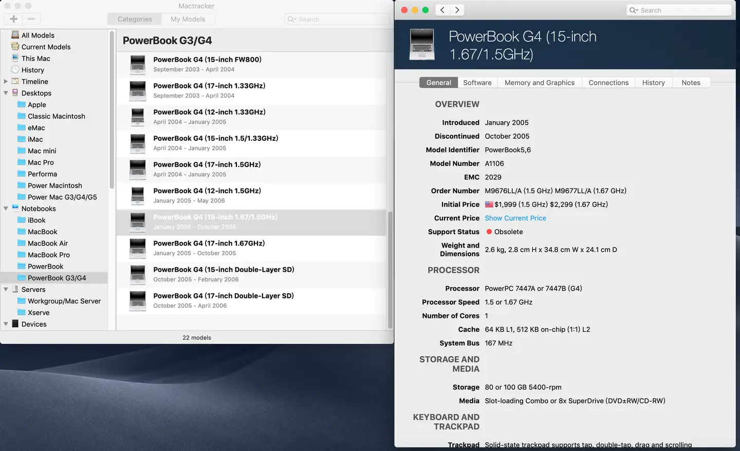The image size is (740, 451).
Task: Click the iMac folder icon
Action: (22, 139)
